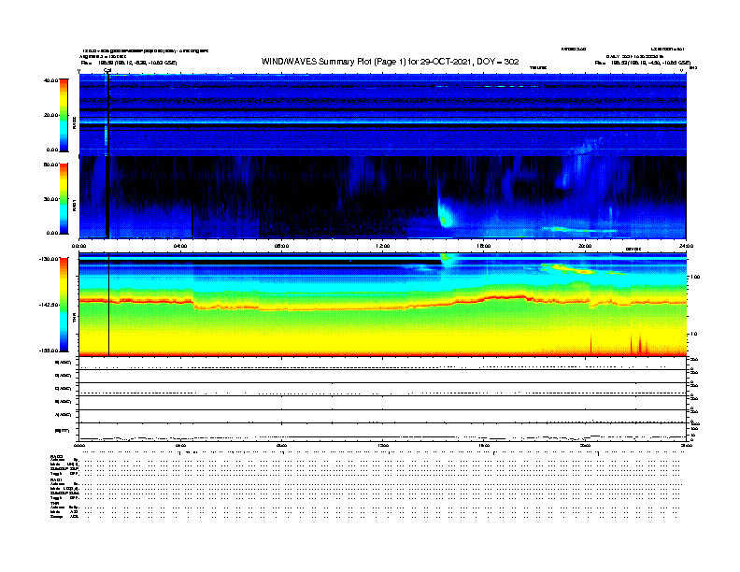The image size is (740, 572).
Task: Click the RAD1 vertical axis label
Action: pos(74,205)
